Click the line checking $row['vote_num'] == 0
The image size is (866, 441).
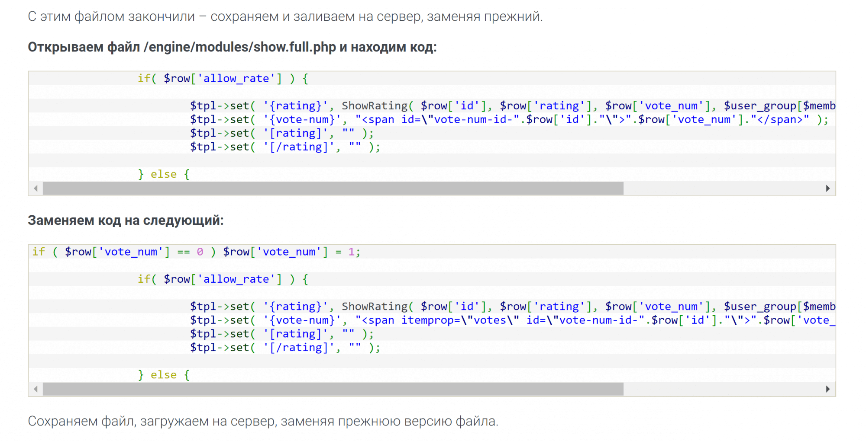click(x=196, y=252)
